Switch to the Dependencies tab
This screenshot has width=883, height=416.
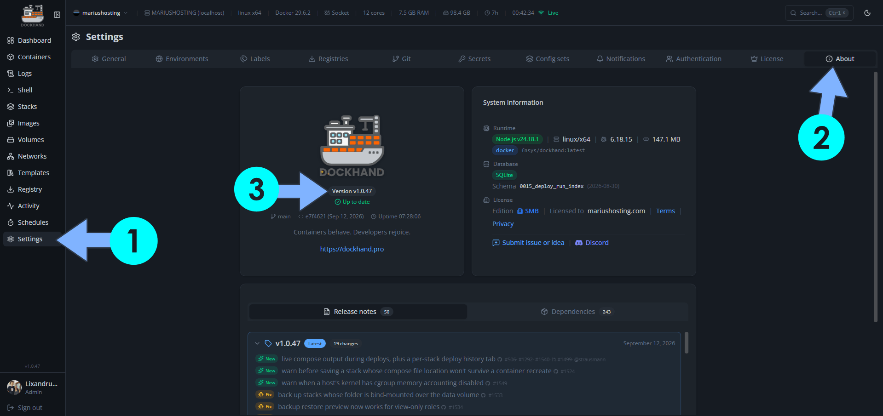pos(577,312)
